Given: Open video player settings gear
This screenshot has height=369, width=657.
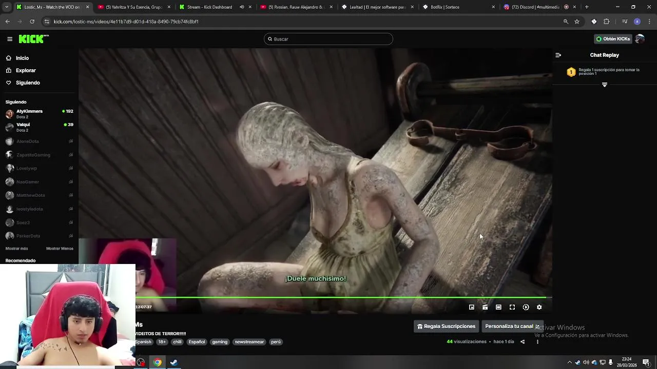Looking at the screenshot, I should [x=539, y=307].
